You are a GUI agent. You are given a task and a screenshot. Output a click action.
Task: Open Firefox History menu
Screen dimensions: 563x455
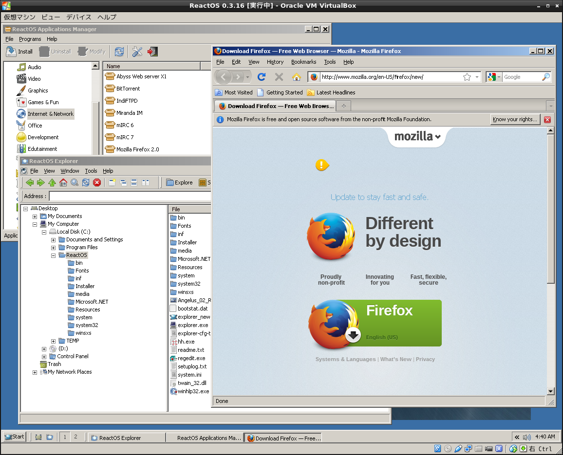(275, 62)
